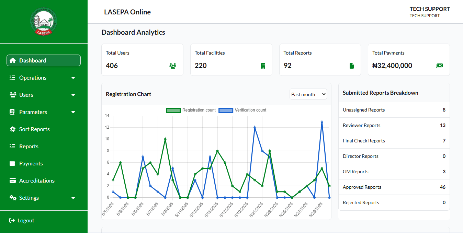This screenshot has width=463, height=233.
Task: Click the Payments wallet icon in sidebar
Action: (x=13, y=163)
